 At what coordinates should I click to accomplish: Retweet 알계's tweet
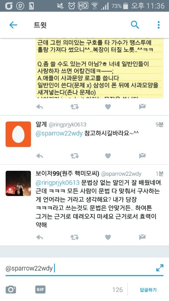coord(74,156)
